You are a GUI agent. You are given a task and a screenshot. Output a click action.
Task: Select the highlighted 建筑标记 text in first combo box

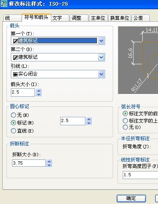point(57,41)
